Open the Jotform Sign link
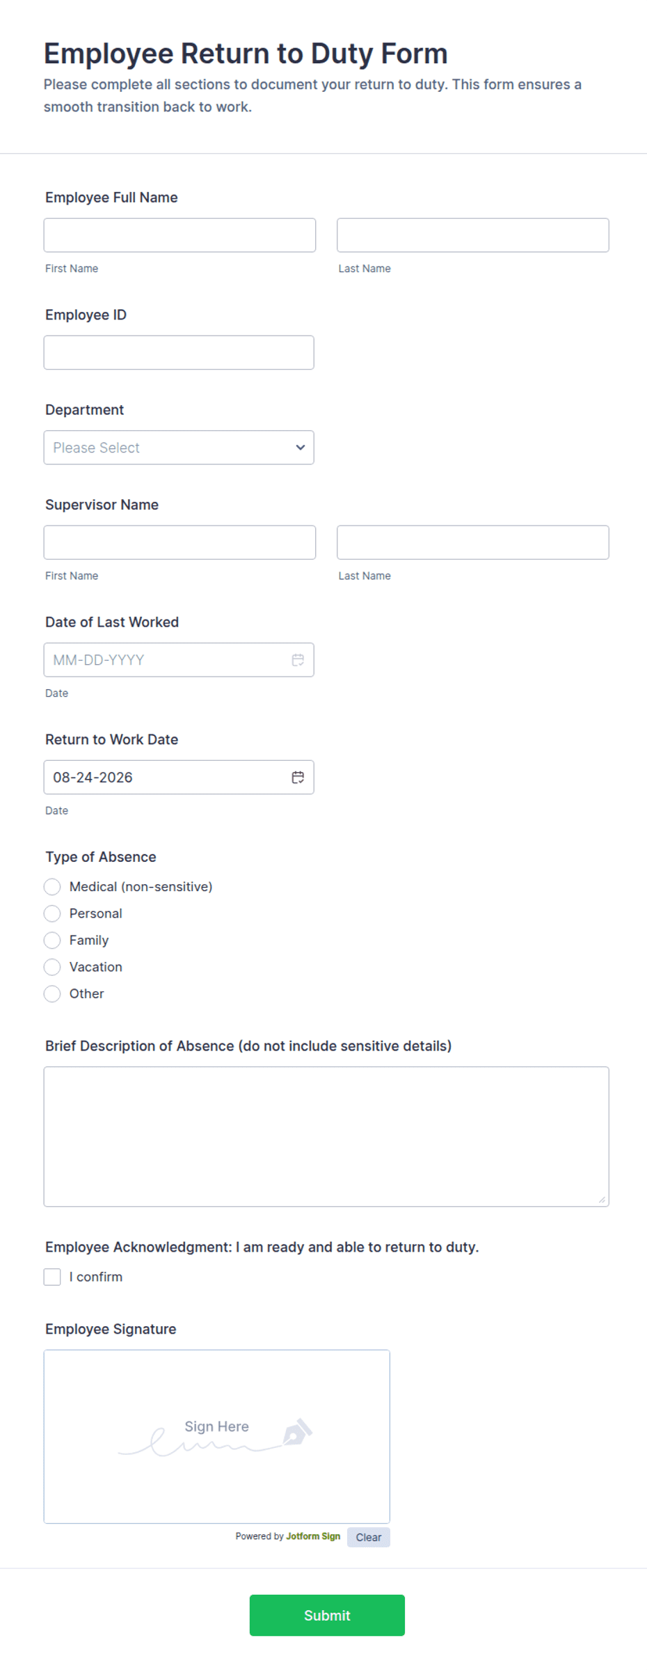Image resolution: width=647 pixels, height=1670 pixels. point(313,1536)
